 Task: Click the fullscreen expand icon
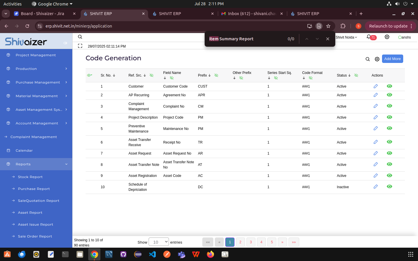[80, 46]
